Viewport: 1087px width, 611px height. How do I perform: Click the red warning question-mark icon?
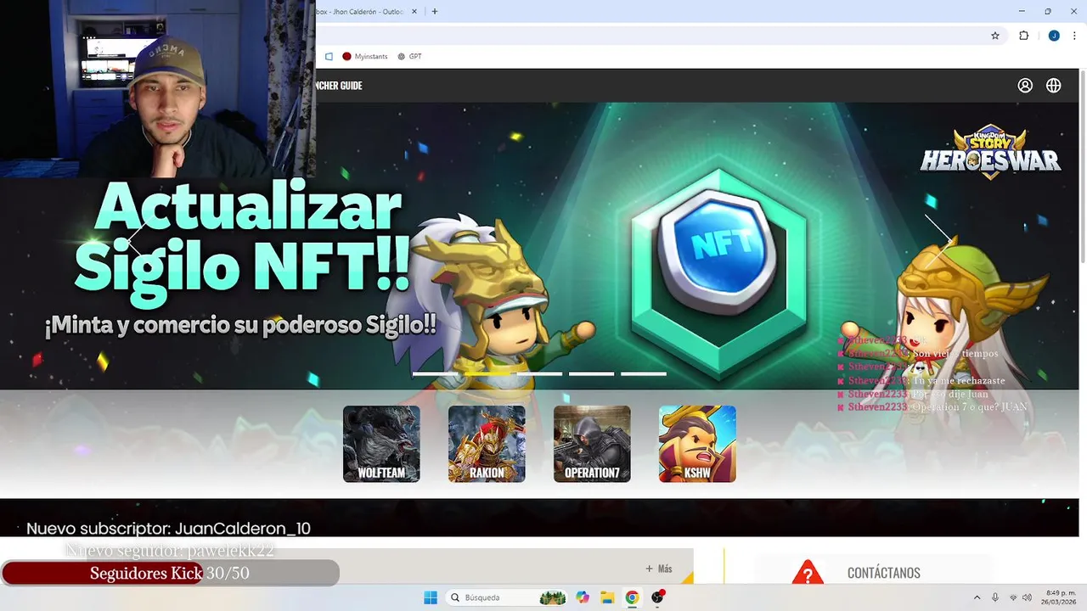click(808, 573)
